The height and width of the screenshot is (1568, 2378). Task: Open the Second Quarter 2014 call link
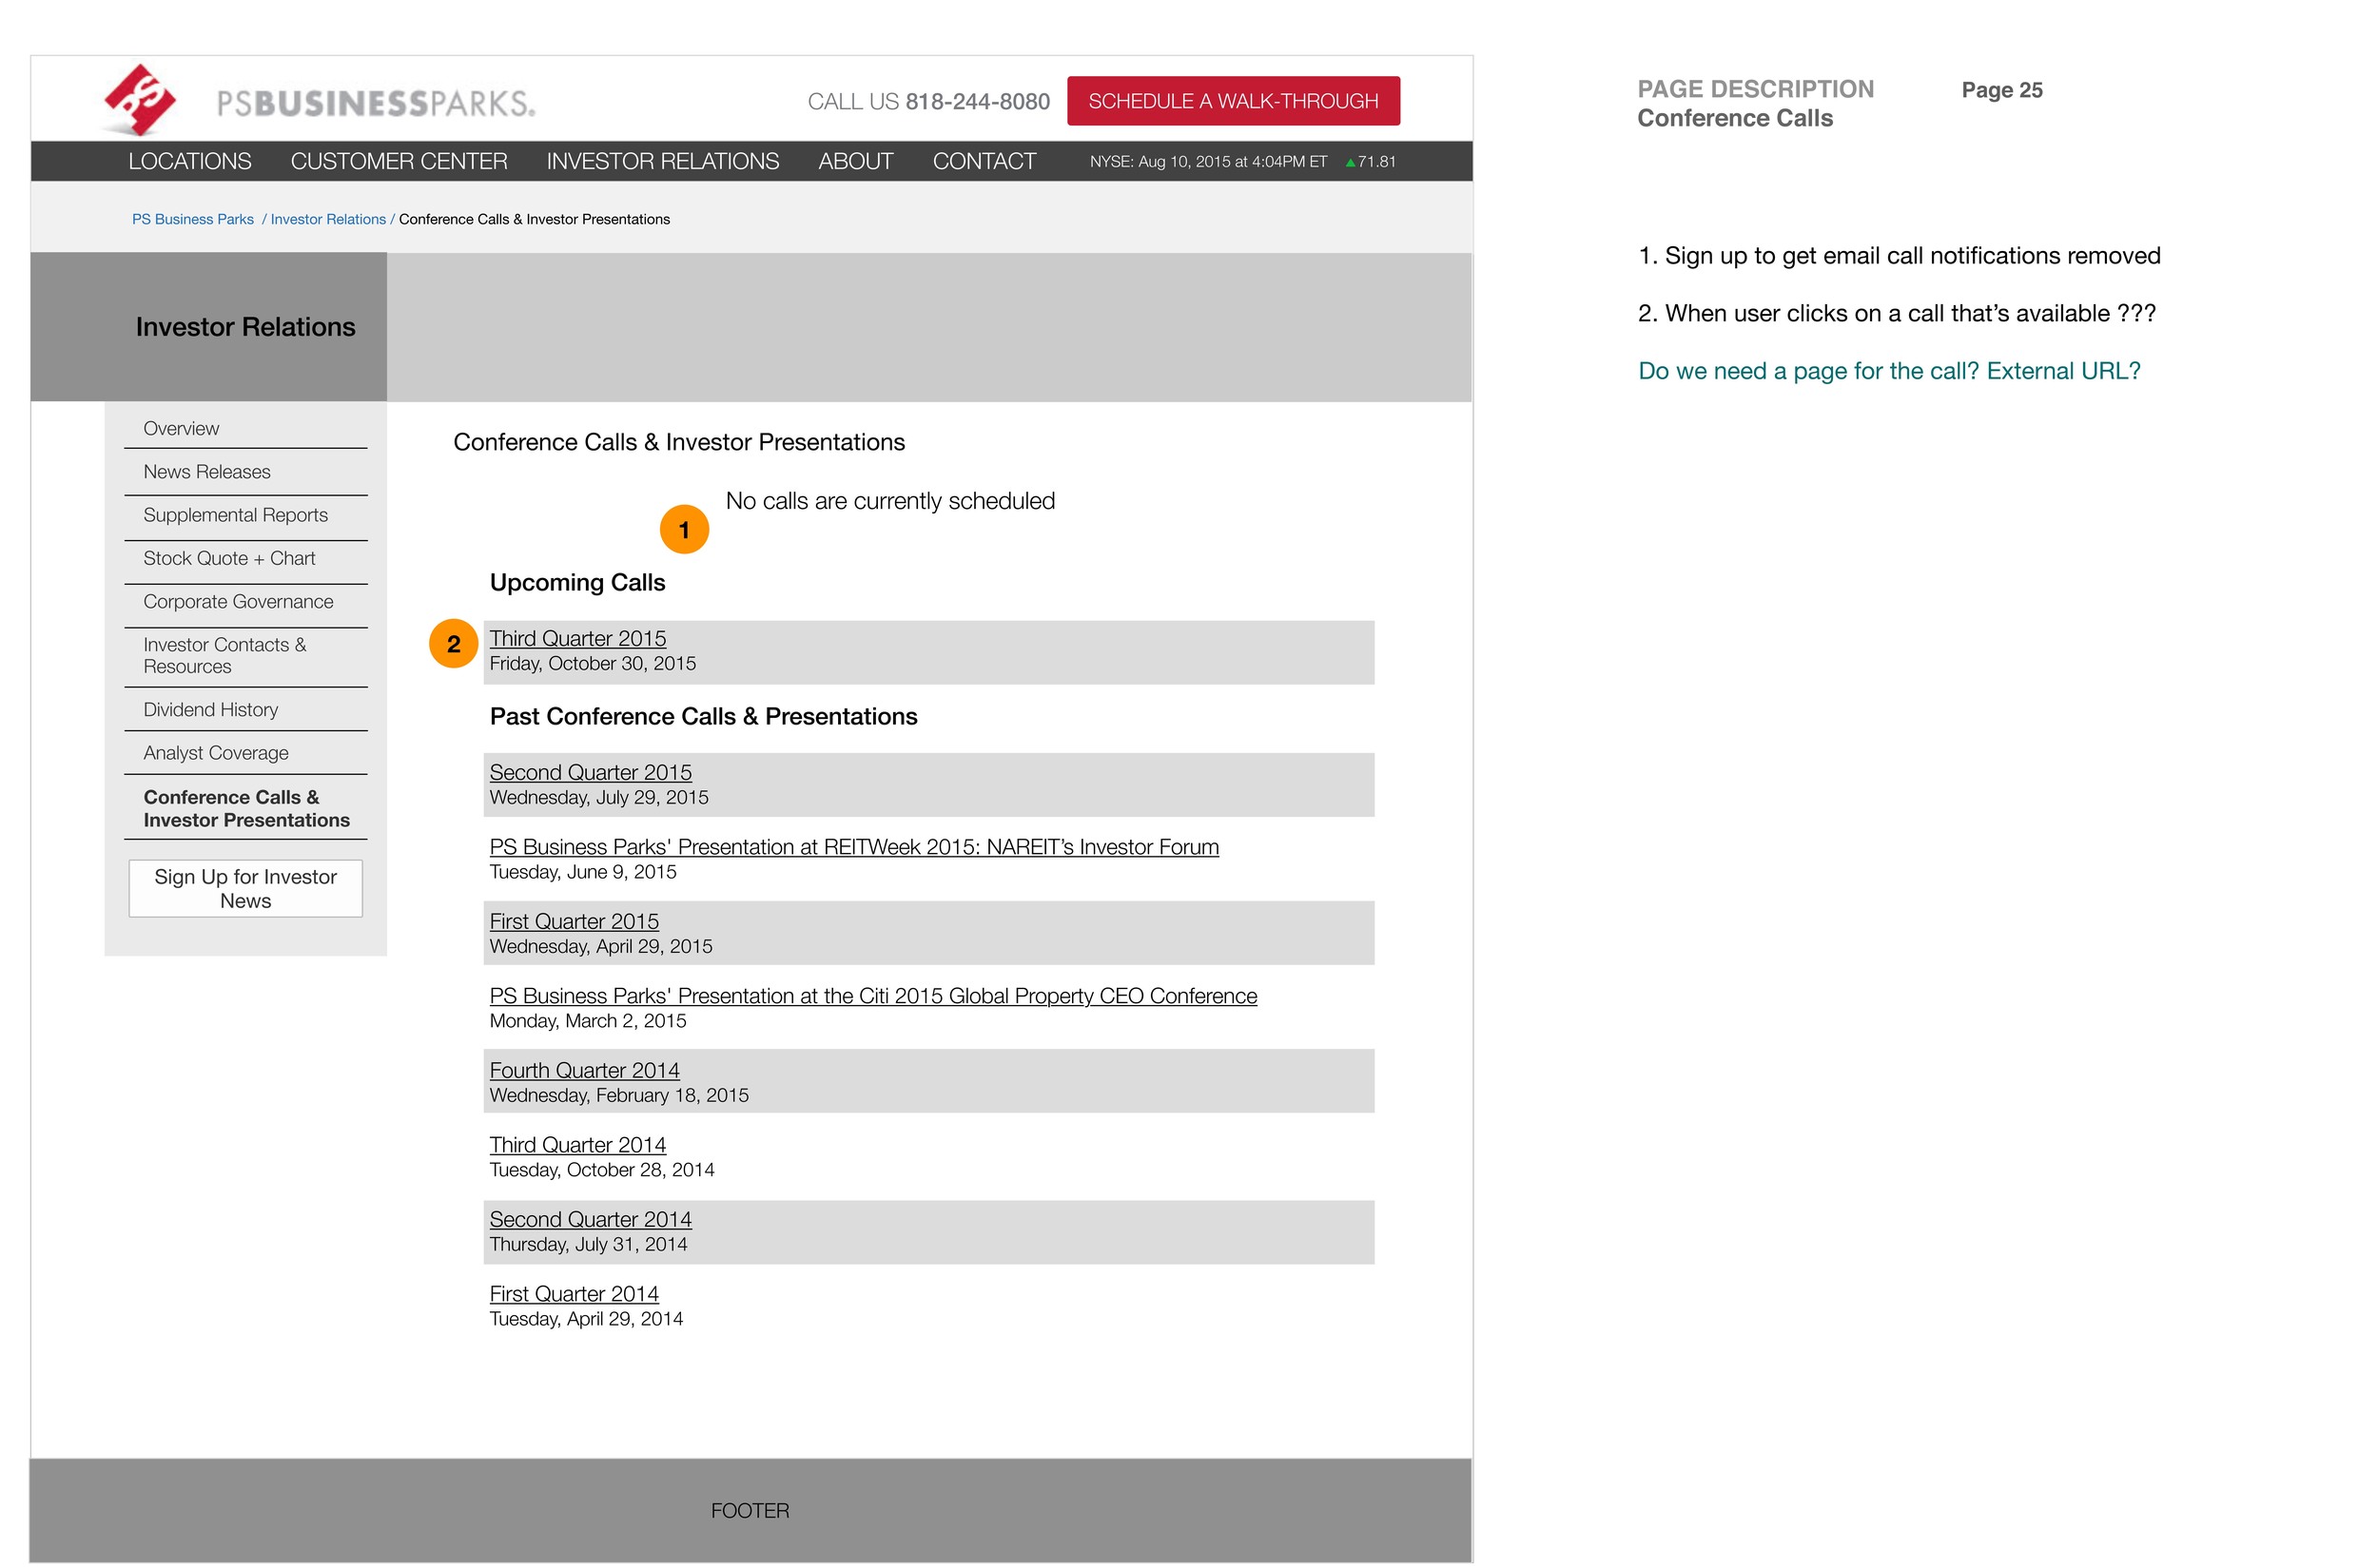(591, 1219)
